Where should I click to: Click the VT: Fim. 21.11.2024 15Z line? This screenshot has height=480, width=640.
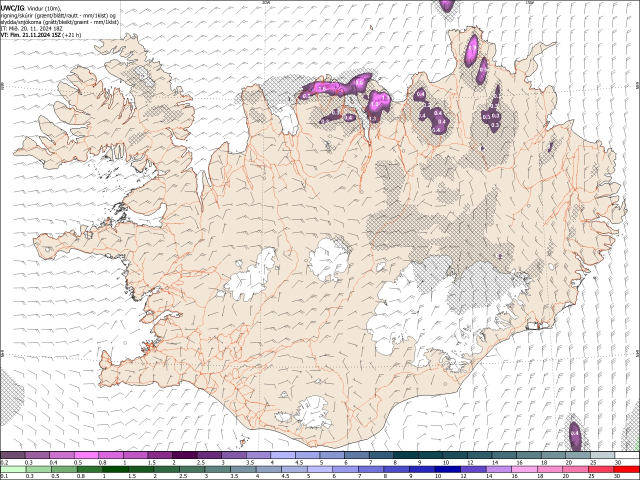[x=40, y=35]
